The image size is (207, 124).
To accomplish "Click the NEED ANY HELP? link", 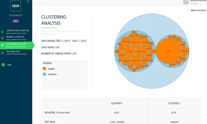I will click(x=198, y=11).
